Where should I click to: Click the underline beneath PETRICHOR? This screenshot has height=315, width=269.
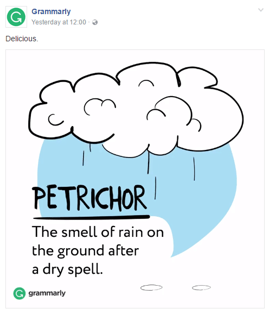tap(91, 217)
